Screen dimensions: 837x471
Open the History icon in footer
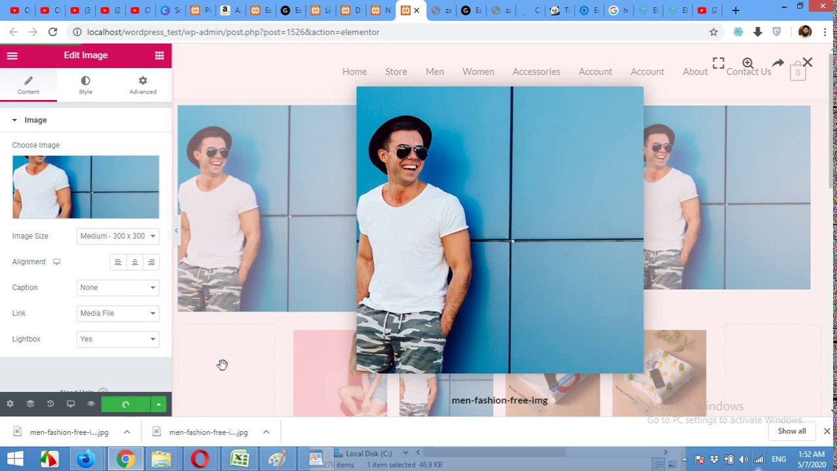[50, 404]
